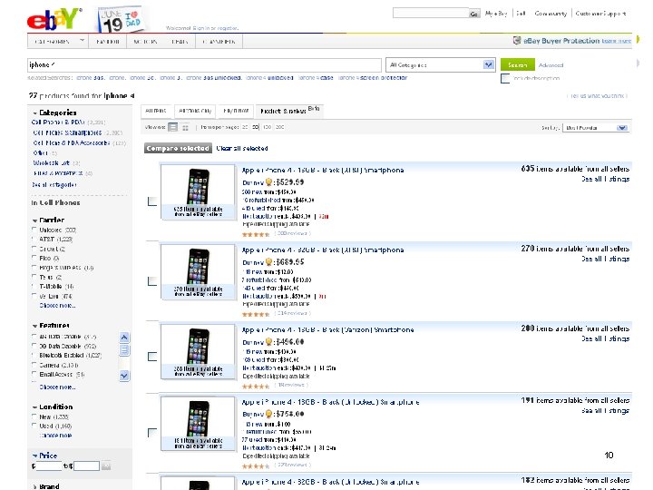Viewport: 653px width, 490px height.
Task: Click header Go button
Action: coord(474,14)
